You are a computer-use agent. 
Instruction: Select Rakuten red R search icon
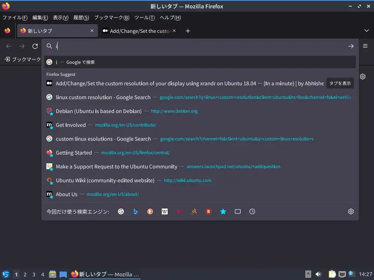[209, 211]
